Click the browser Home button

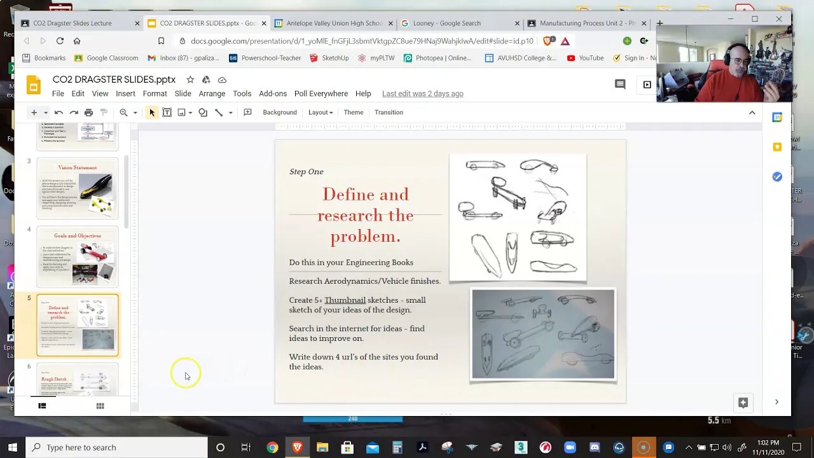77,41
